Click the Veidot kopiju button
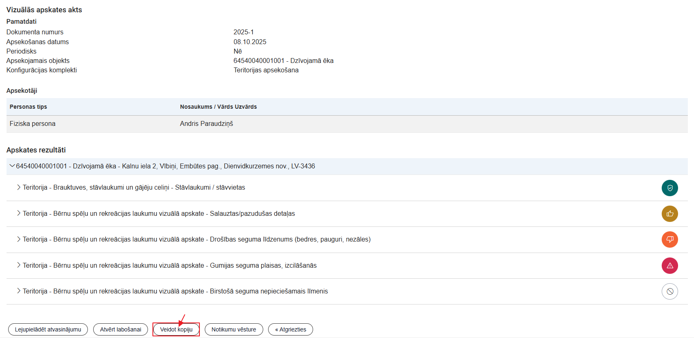The height and width of the screenshot is (338, 694). (x=176, y=329)
